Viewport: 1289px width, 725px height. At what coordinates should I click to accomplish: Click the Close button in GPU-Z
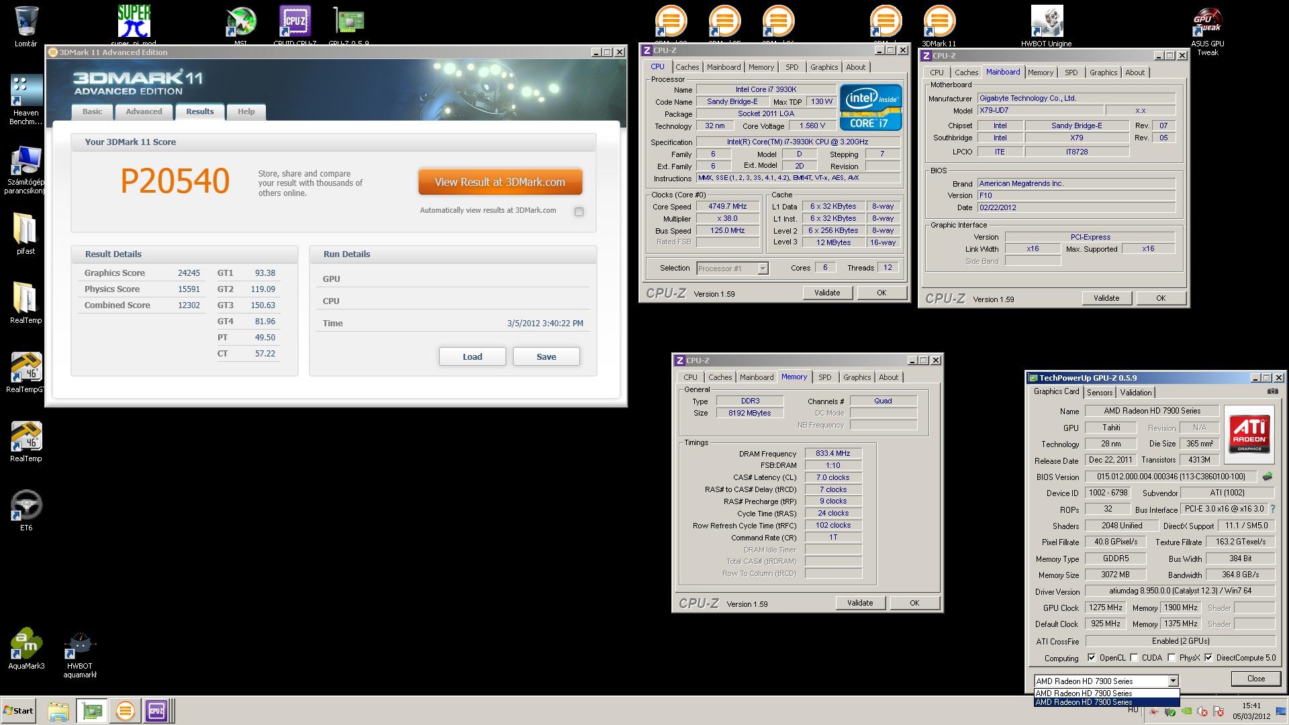point(1255,679)
